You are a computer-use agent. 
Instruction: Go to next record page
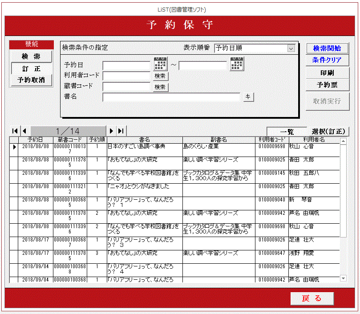(111, 131)
